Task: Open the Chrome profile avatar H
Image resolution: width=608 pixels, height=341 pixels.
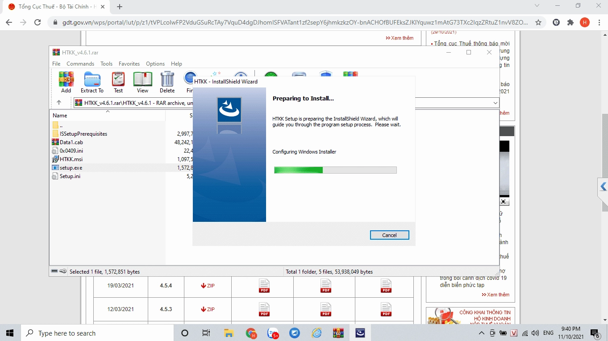Action: 585,22
